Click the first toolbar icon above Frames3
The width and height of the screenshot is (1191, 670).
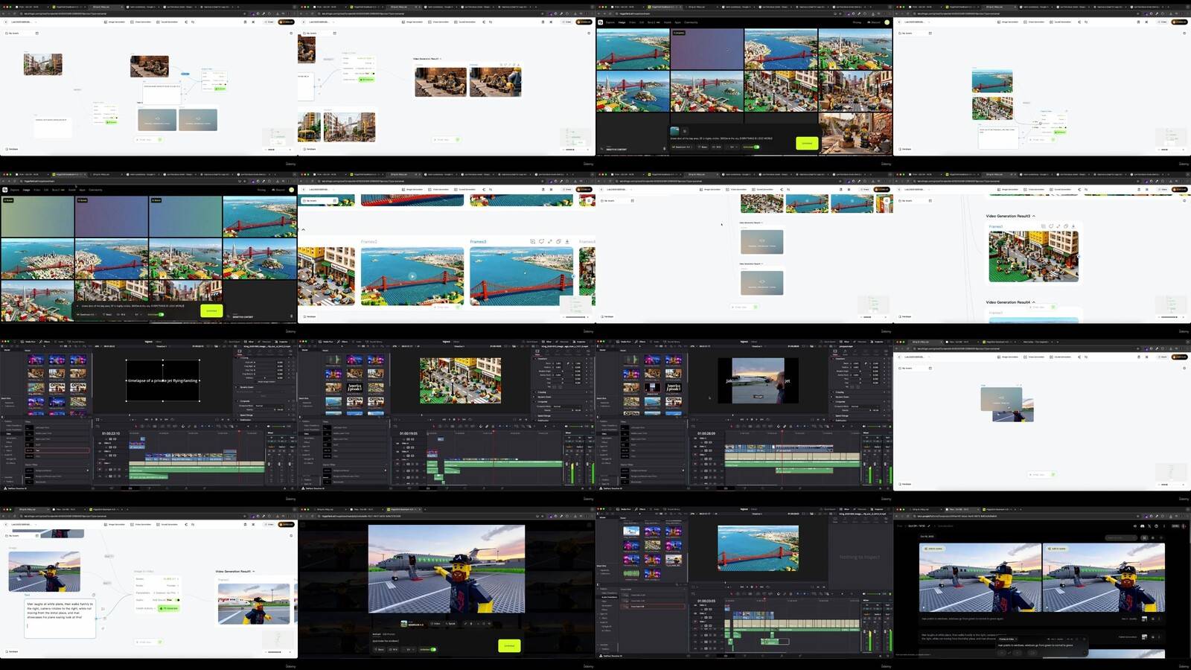click(532, 241)
